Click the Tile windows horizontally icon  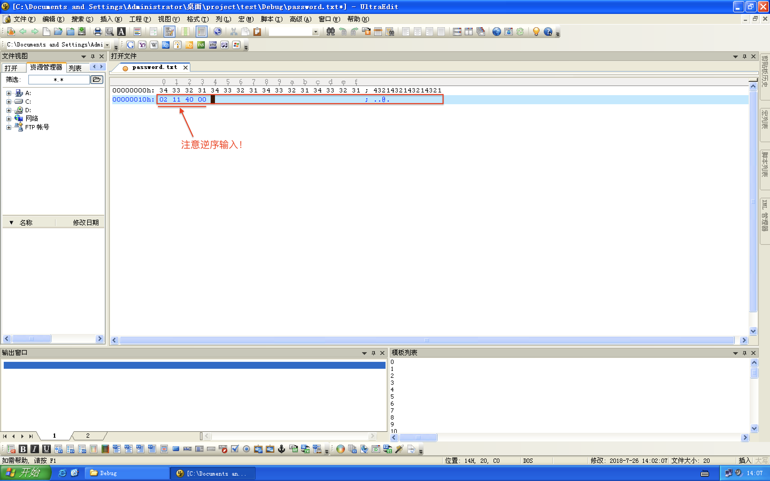(x=457, y=32)
